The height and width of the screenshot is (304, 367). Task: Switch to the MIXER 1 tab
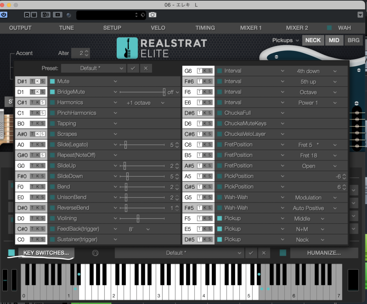(x=251, y=28)
